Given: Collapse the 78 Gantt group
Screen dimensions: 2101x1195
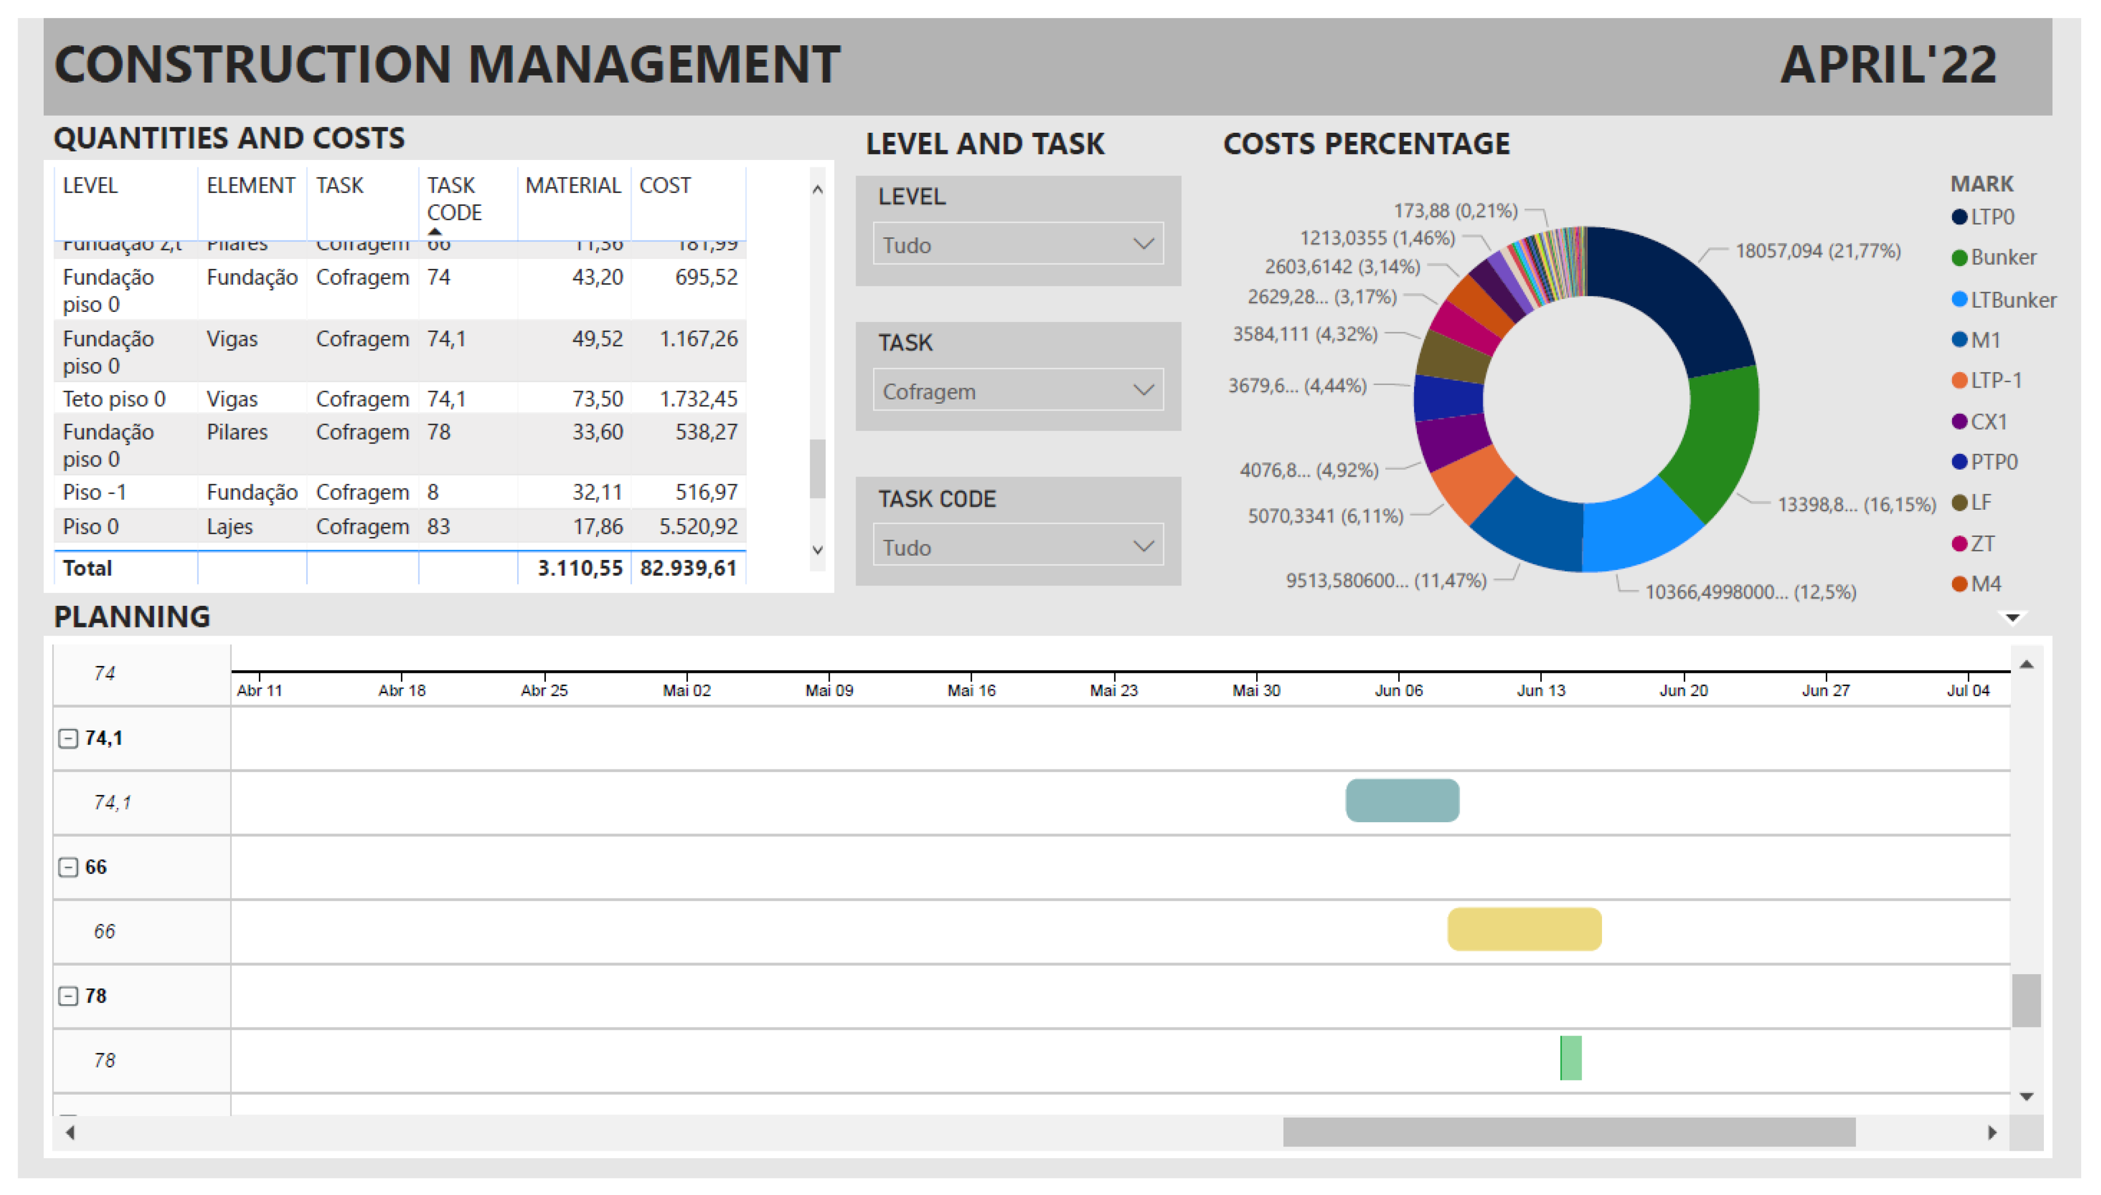Looking at the screenshot, I should click(68, 996).
